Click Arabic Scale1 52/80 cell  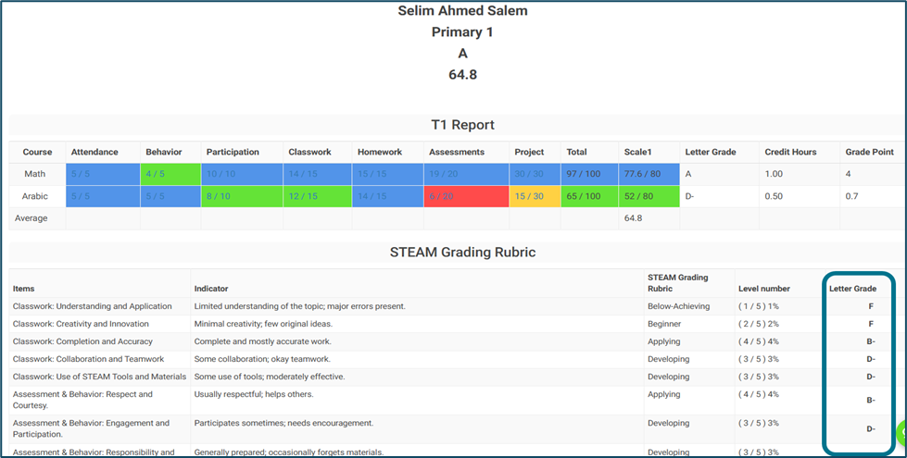648,196
